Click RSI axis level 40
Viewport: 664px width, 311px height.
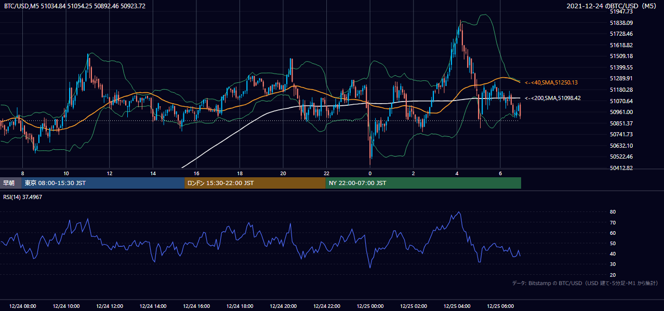[613, 254]
